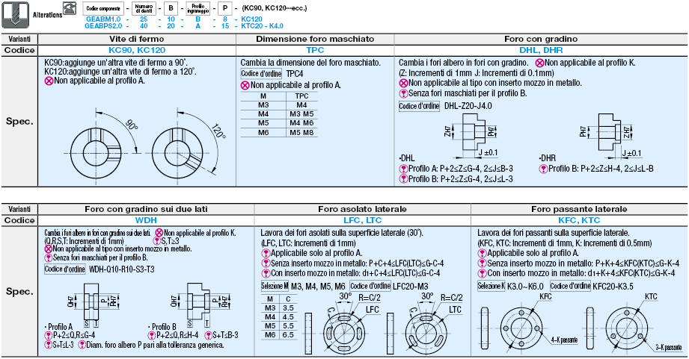Click the 'Dimensione foro maschiato' header
The image size is (689, 359).
[x=315, y=39]
